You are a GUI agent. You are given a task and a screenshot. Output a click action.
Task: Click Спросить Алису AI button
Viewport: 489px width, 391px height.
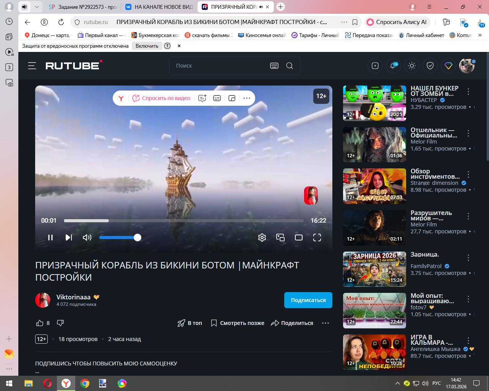coord(397,22)
